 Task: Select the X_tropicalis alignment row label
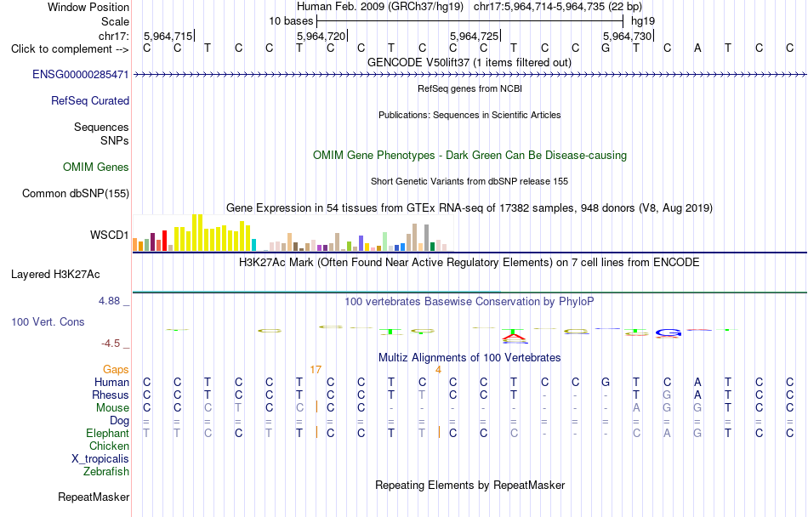[100, 459]
